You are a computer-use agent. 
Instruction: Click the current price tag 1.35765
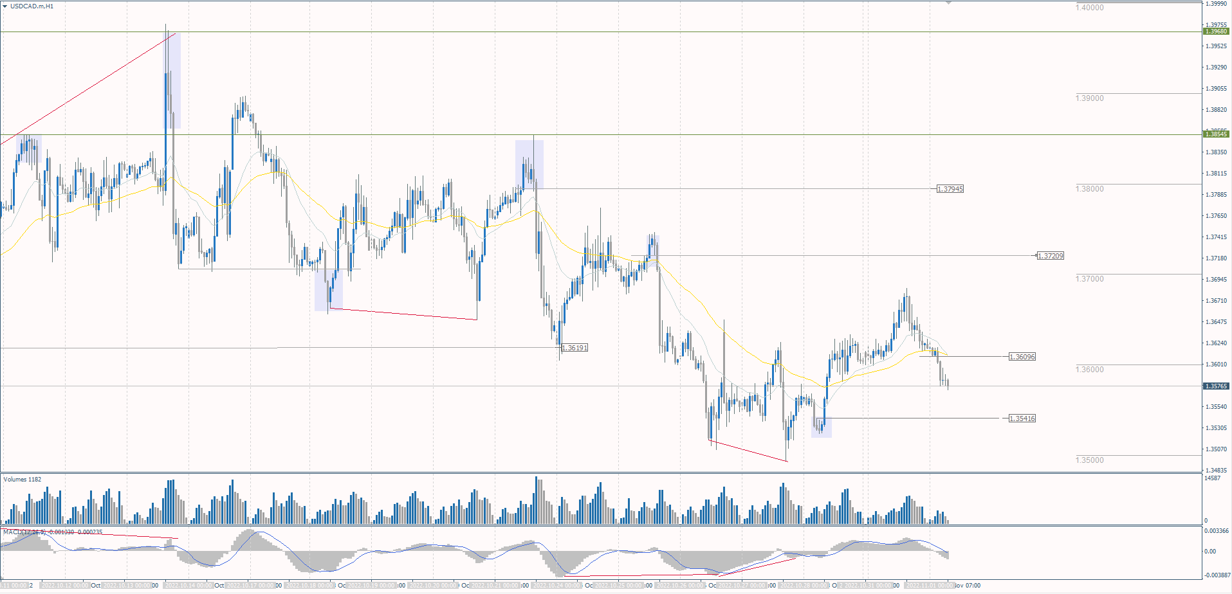pyautogui.click(x=1216, y=386)
